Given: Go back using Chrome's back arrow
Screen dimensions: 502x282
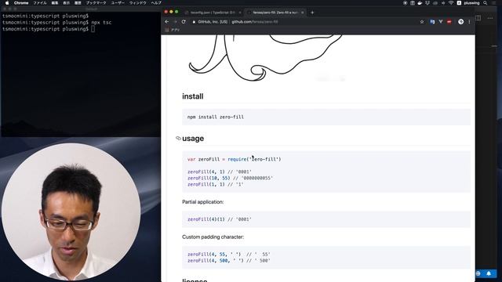Looking at the screenshot, I should (167, 22).
